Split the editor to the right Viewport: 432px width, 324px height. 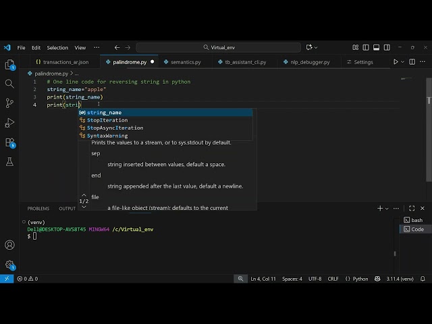tap(412, 61)
